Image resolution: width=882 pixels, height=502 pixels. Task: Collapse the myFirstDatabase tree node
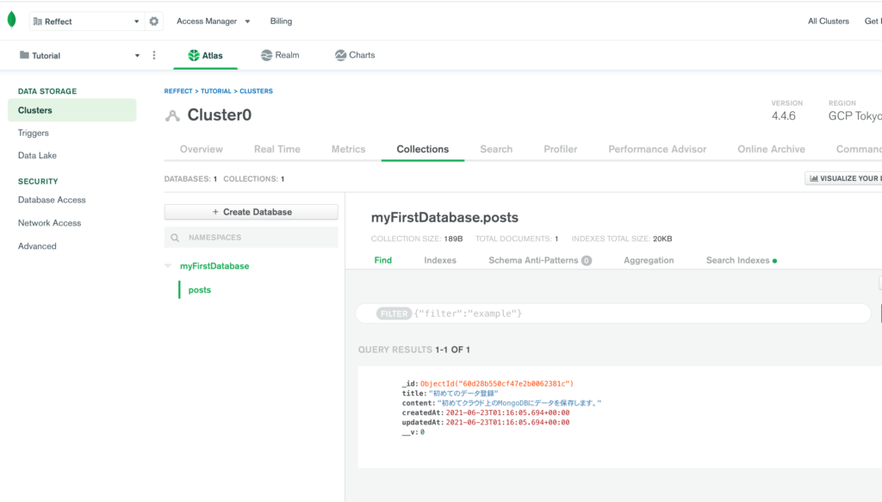point(168,266)
